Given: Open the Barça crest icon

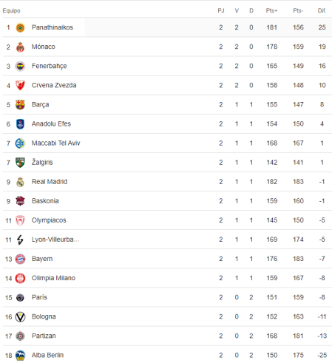Looking at the screenshot, I should (x=20, y=104).
